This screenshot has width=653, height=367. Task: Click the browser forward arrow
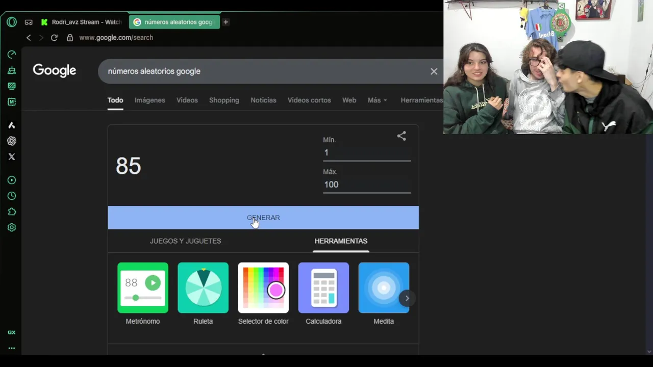click(x=41, y=38)
